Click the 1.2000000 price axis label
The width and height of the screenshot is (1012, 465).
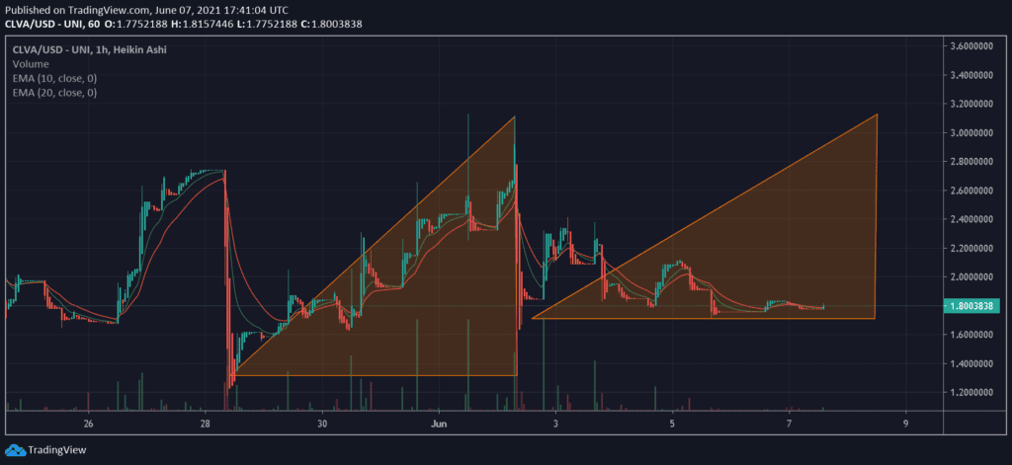pyautogui.click(x=971, y=394)
